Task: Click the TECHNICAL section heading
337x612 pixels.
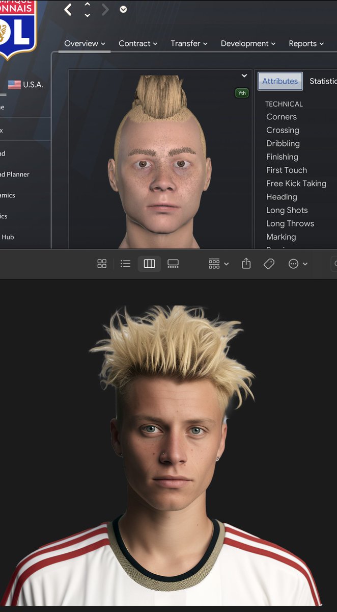Action: coord(284,104)
